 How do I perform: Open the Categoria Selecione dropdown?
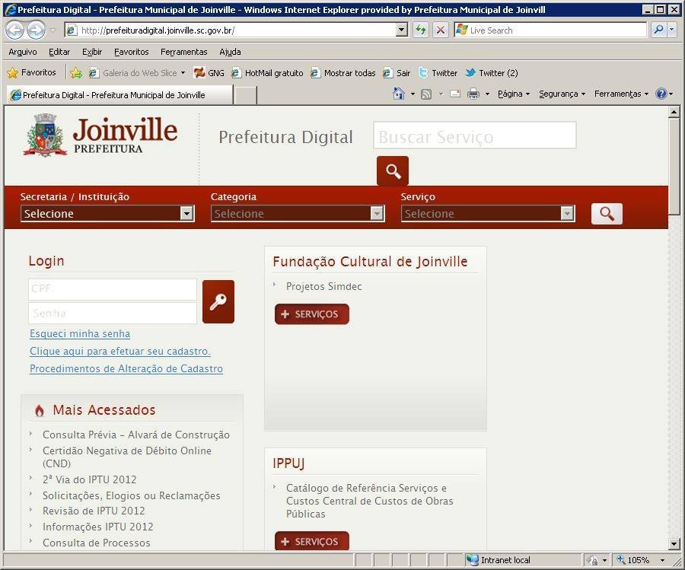[x=298, y=214]
